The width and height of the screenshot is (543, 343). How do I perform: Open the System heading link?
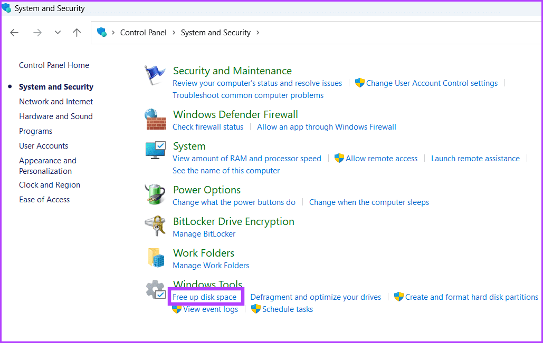(189, 146)
